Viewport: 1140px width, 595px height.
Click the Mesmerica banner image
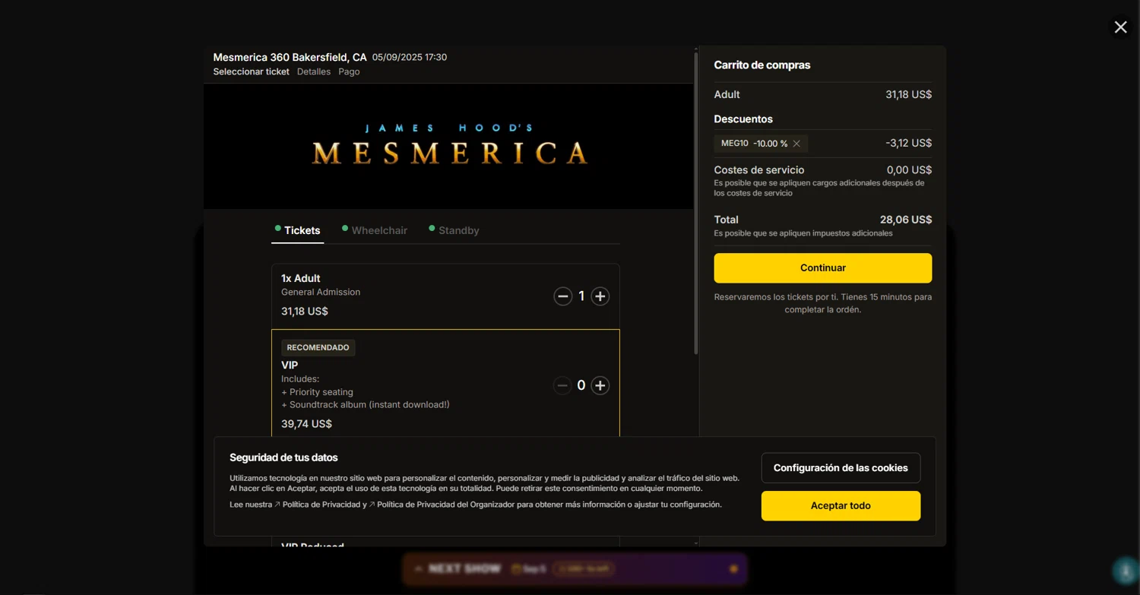(x=449, y=146)
